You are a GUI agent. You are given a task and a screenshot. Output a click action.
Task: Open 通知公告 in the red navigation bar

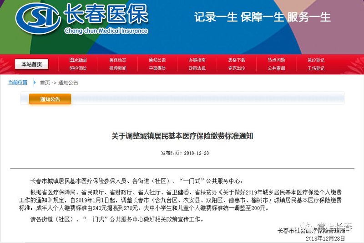[x=157, y=60]
